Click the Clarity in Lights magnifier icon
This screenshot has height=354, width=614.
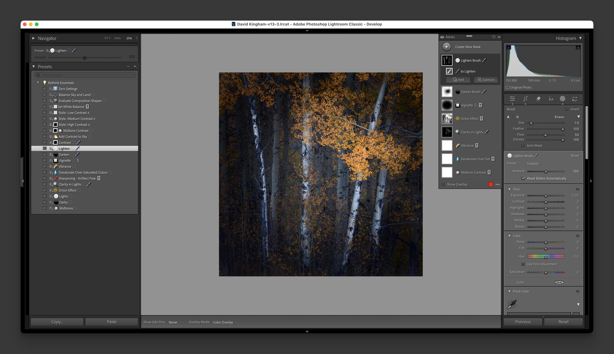pos(457,132)
